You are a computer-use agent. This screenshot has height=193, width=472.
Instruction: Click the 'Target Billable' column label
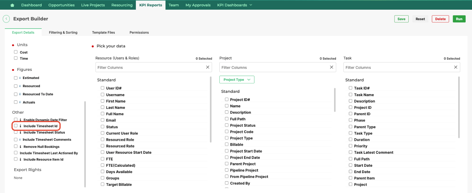coord(119,185)
